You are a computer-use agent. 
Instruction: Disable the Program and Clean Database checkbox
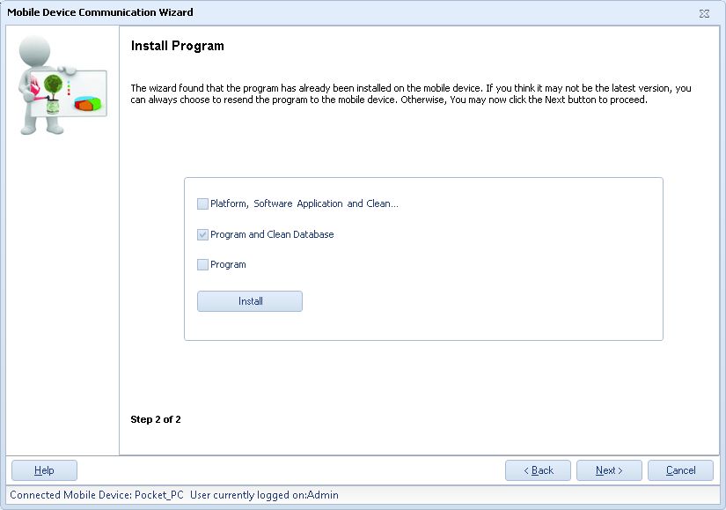pyautogui.click(x=202, y=234)
